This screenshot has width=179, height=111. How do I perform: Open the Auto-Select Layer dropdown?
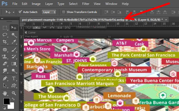49,12
